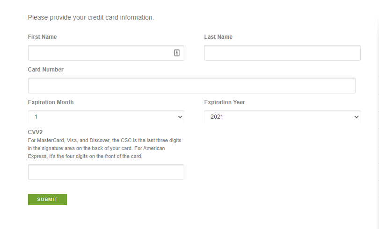This screenshot has height=229, width=379.
Task: Focus the CVV2 security code field
Action: tap(106, 172)
